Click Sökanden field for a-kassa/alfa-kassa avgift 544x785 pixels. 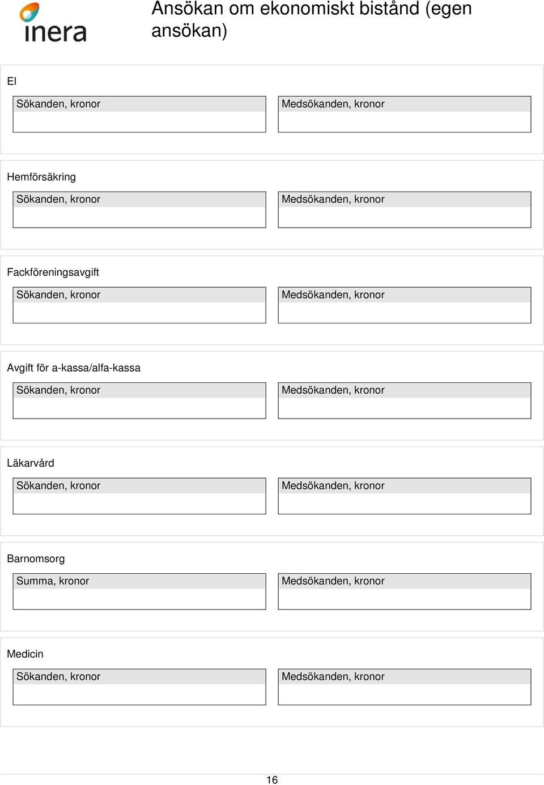click(139, 400)
